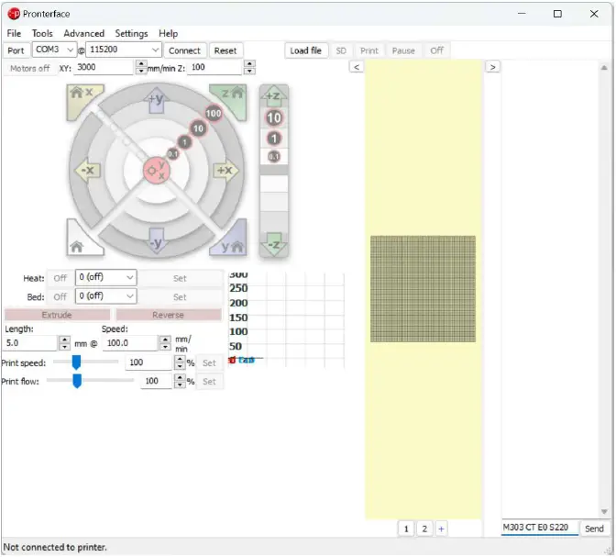Raise the Z axis with +Z arrow
This screenshot has width=616, height=557.
coord(273,95)
